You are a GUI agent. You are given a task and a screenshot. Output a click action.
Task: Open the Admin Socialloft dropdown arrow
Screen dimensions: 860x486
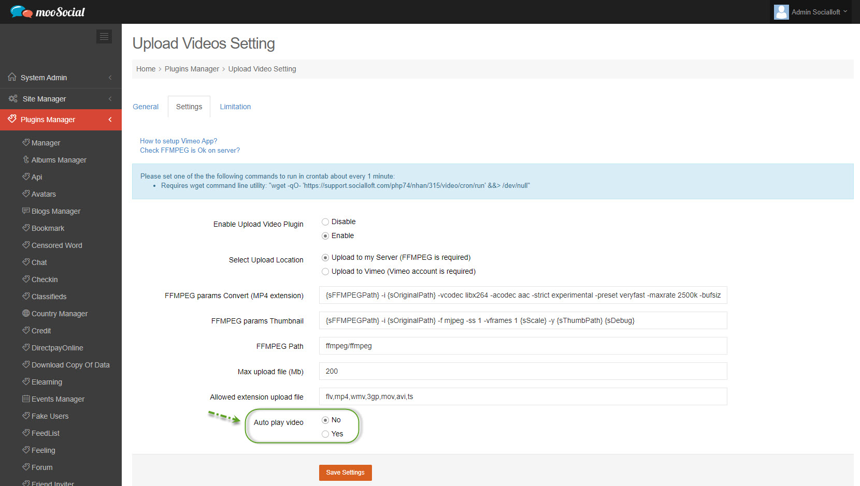(x=845, y=11)
